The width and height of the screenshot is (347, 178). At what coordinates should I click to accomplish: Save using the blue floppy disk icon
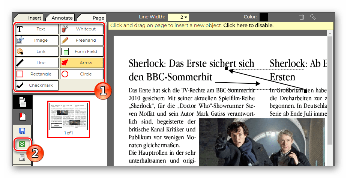click(22, 131)
